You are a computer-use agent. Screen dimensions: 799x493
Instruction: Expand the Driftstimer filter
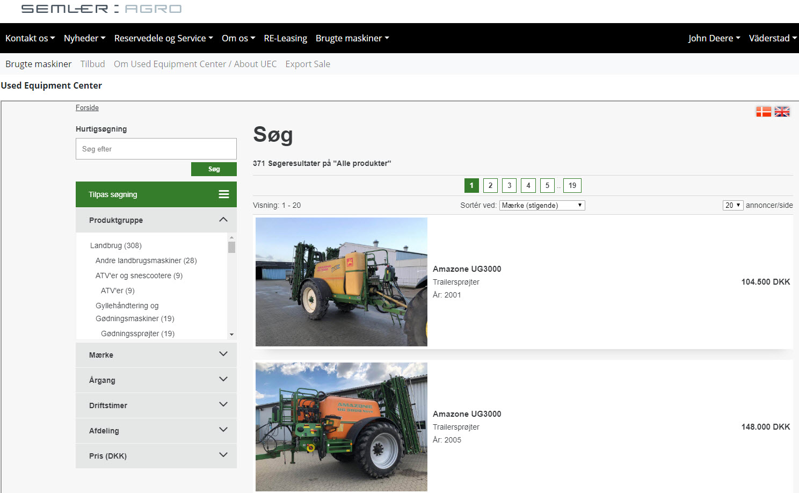(156, 405)
